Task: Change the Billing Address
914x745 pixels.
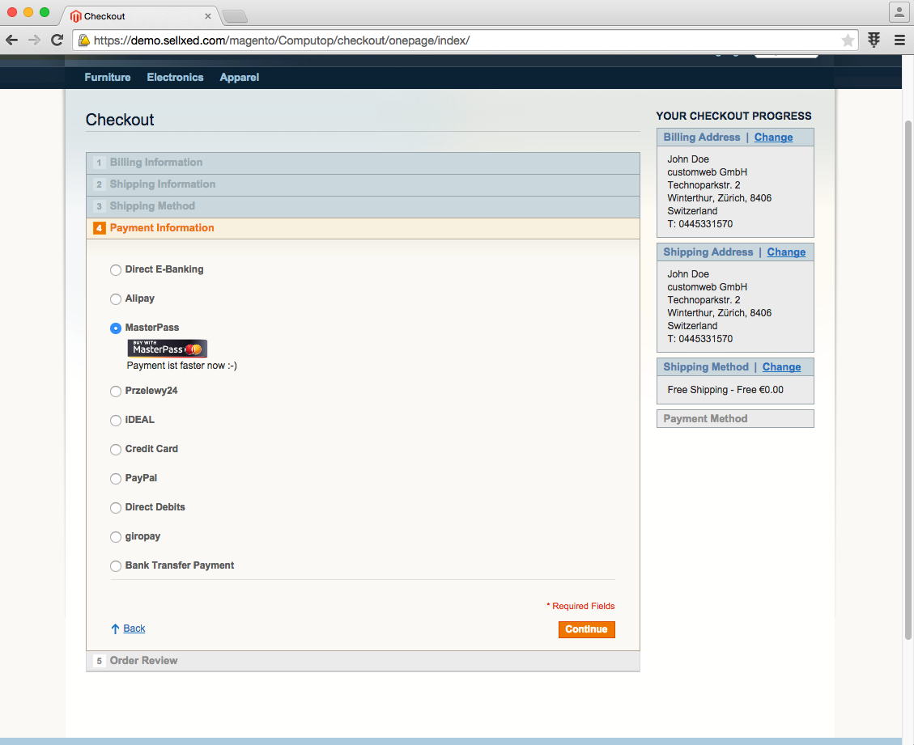Action: pos(773,138)
